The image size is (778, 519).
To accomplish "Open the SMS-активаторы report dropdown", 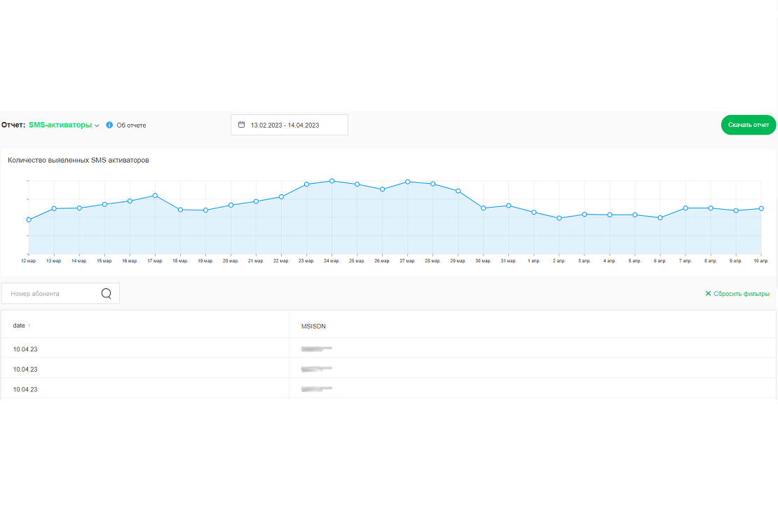I will (x=64, y=125).
